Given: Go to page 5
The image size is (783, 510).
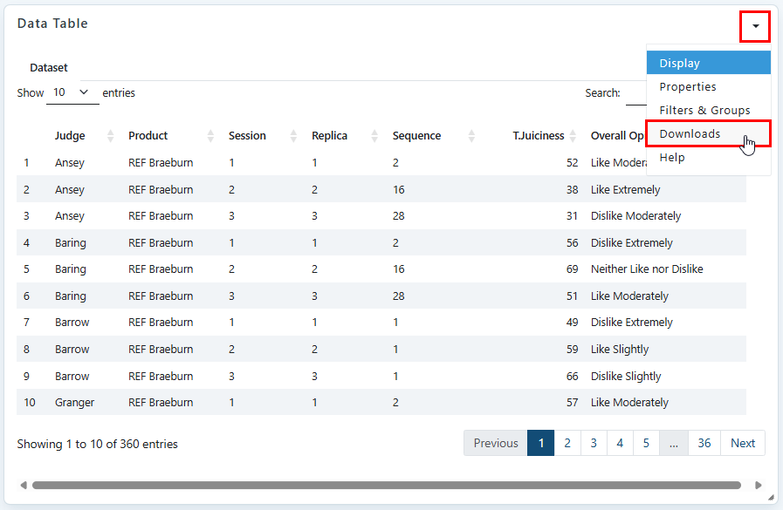Looking at the screenshot, I should 646,443.
